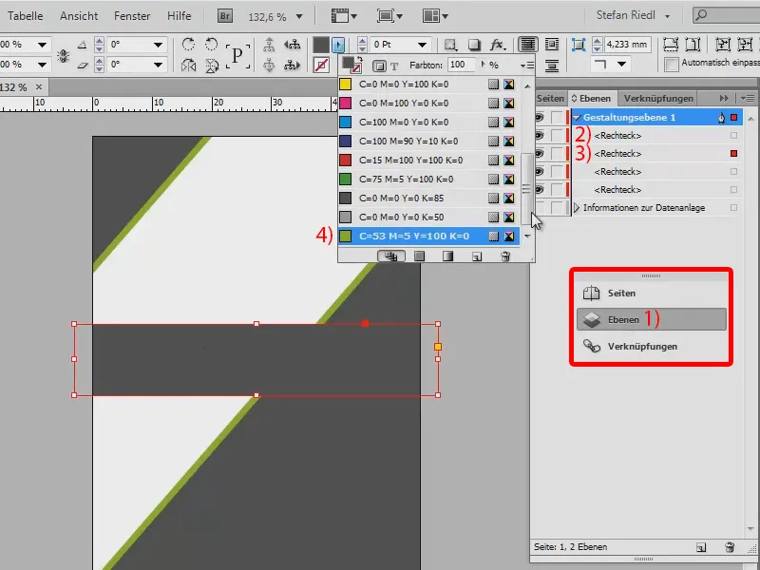Viewport: 760px width, 570px height.
Task: Click the stroke none red-slash box
Action: pos(321,65)
